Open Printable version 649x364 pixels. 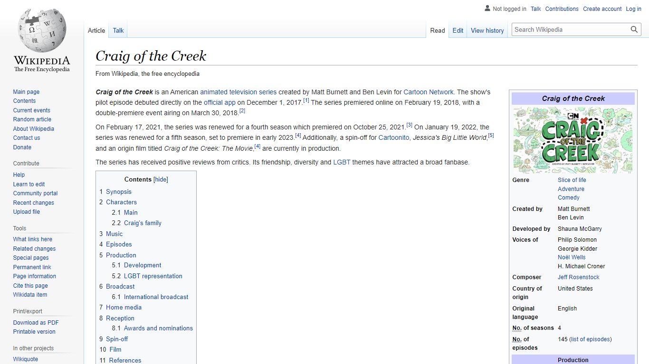pos(34,332)
